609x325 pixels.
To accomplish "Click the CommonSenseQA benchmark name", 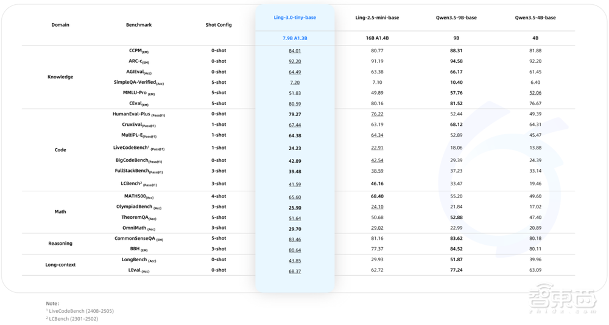I will [x=139, y=239].
